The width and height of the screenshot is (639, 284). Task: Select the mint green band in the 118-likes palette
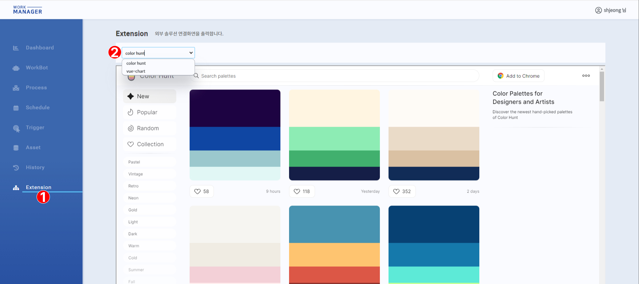pyautogui.click(x=334, y=139)
